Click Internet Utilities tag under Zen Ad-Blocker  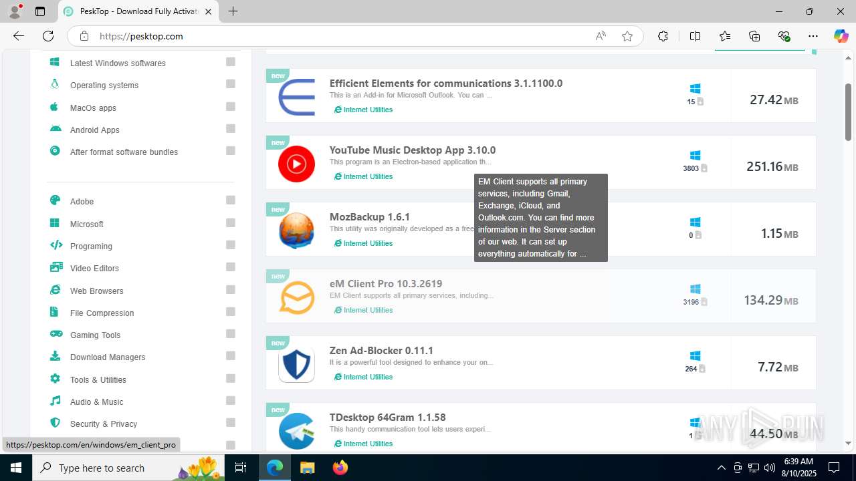pos(364,377)
